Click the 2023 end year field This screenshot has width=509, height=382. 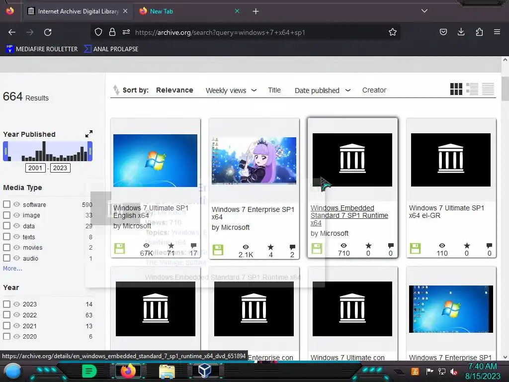[x=60, y=168]
